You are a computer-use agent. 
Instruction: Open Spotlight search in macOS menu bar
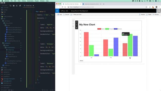(x=153, y=1)
